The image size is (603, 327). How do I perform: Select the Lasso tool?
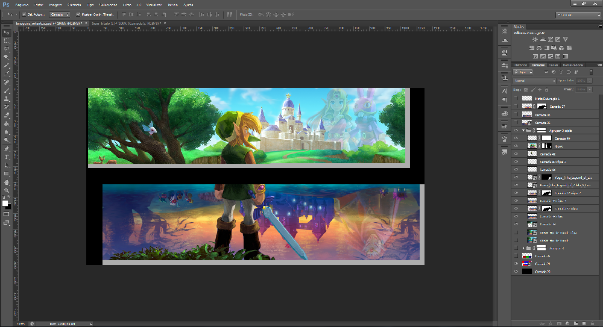(x=7, y=49)
